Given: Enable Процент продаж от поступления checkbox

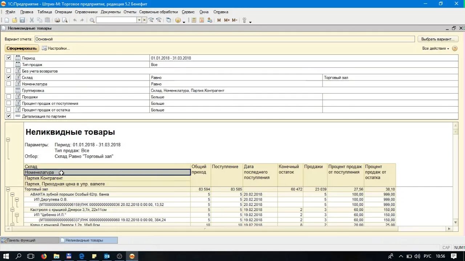Looking at the screenshot, I should point(9,103).
